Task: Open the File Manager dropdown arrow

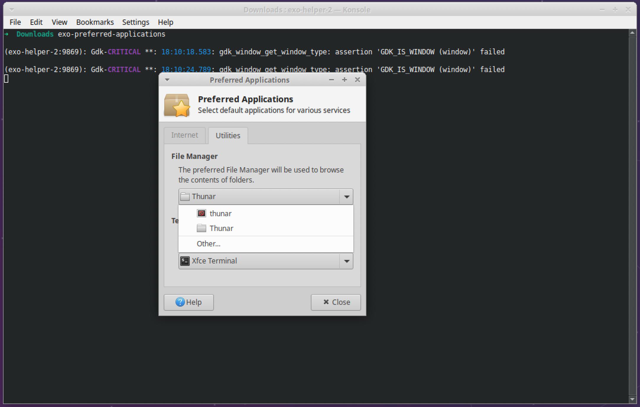Action: [346, 196]
